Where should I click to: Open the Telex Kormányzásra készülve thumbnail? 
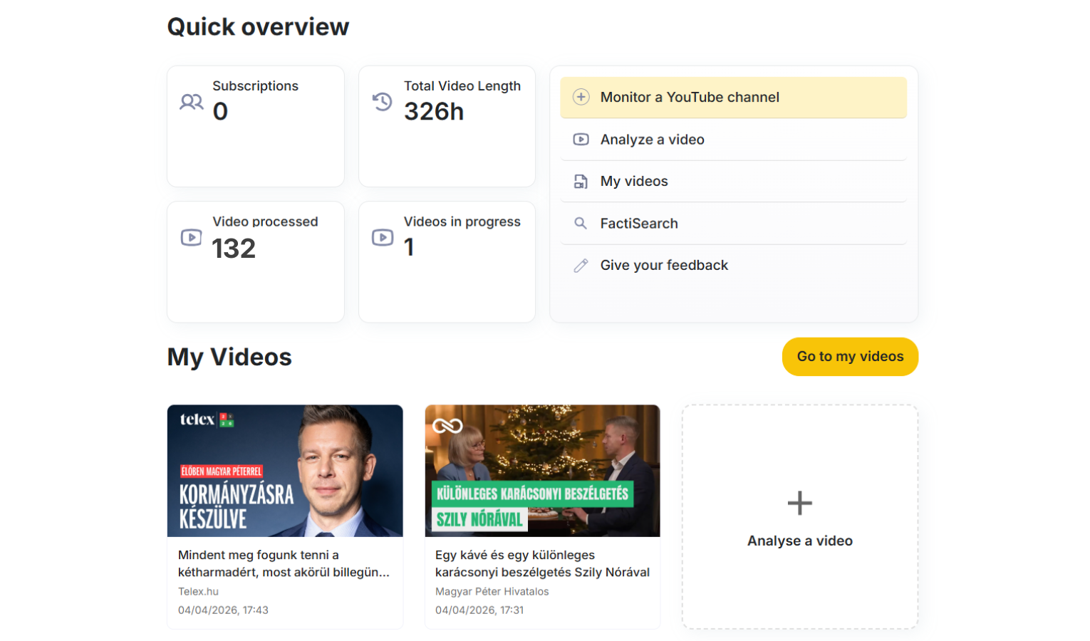[285, 471]
